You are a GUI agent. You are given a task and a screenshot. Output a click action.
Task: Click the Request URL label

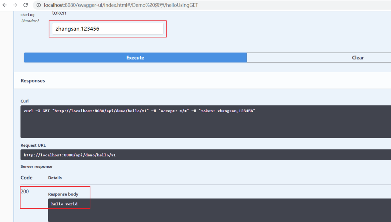(x=33, y=145)
